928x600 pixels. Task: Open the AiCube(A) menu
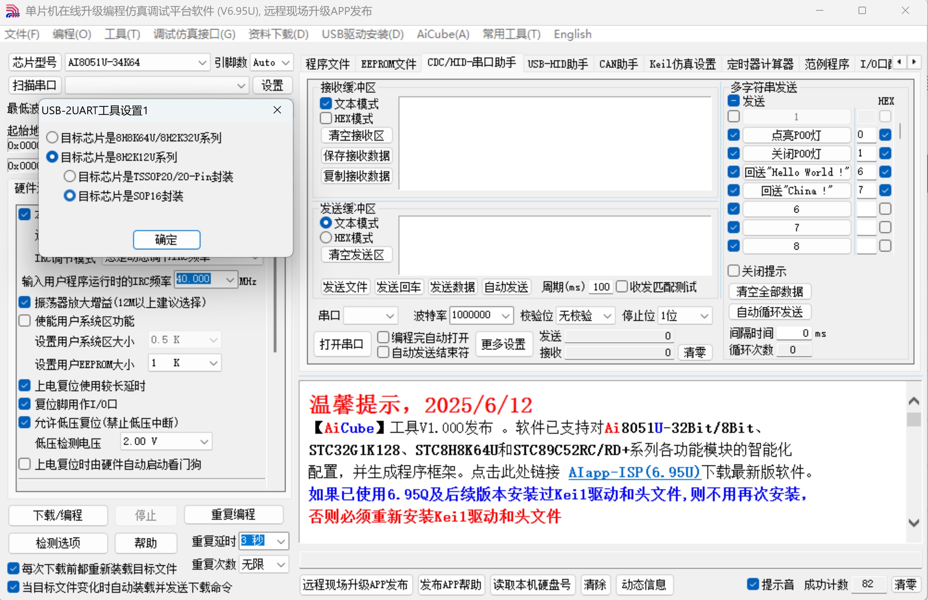(443, 34)
